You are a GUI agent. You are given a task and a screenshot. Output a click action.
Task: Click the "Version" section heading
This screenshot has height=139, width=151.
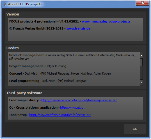(x=13, y=14)
